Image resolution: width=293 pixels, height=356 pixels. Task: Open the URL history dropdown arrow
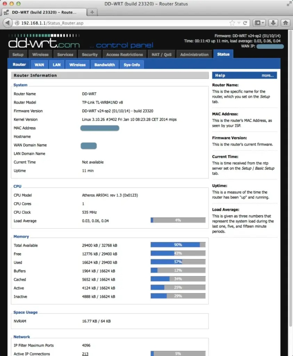click(238, 23)
